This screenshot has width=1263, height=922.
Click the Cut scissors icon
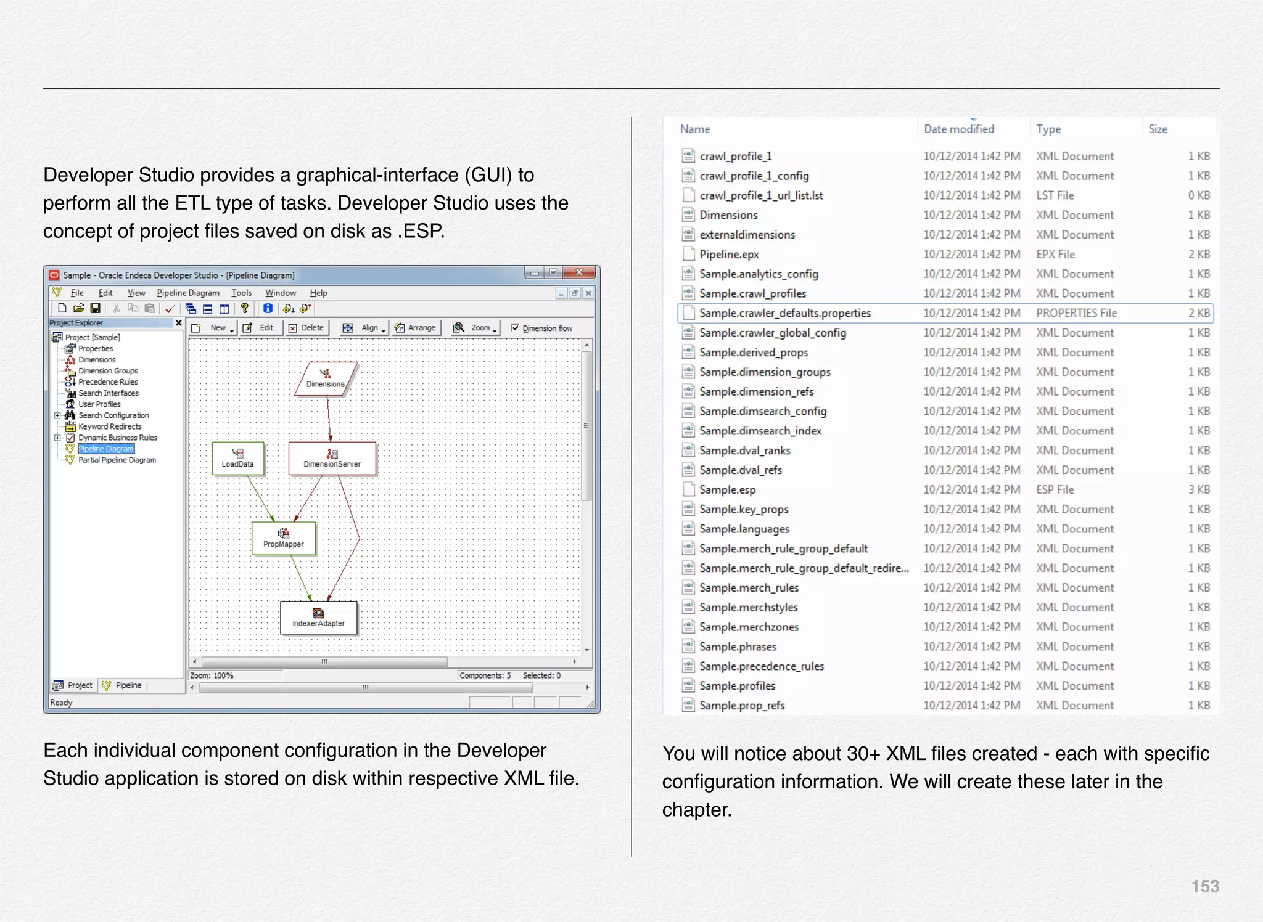(x=116, y=308)
